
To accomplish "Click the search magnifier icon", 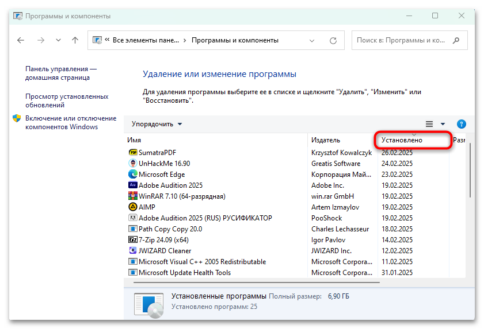I will 456,40.
